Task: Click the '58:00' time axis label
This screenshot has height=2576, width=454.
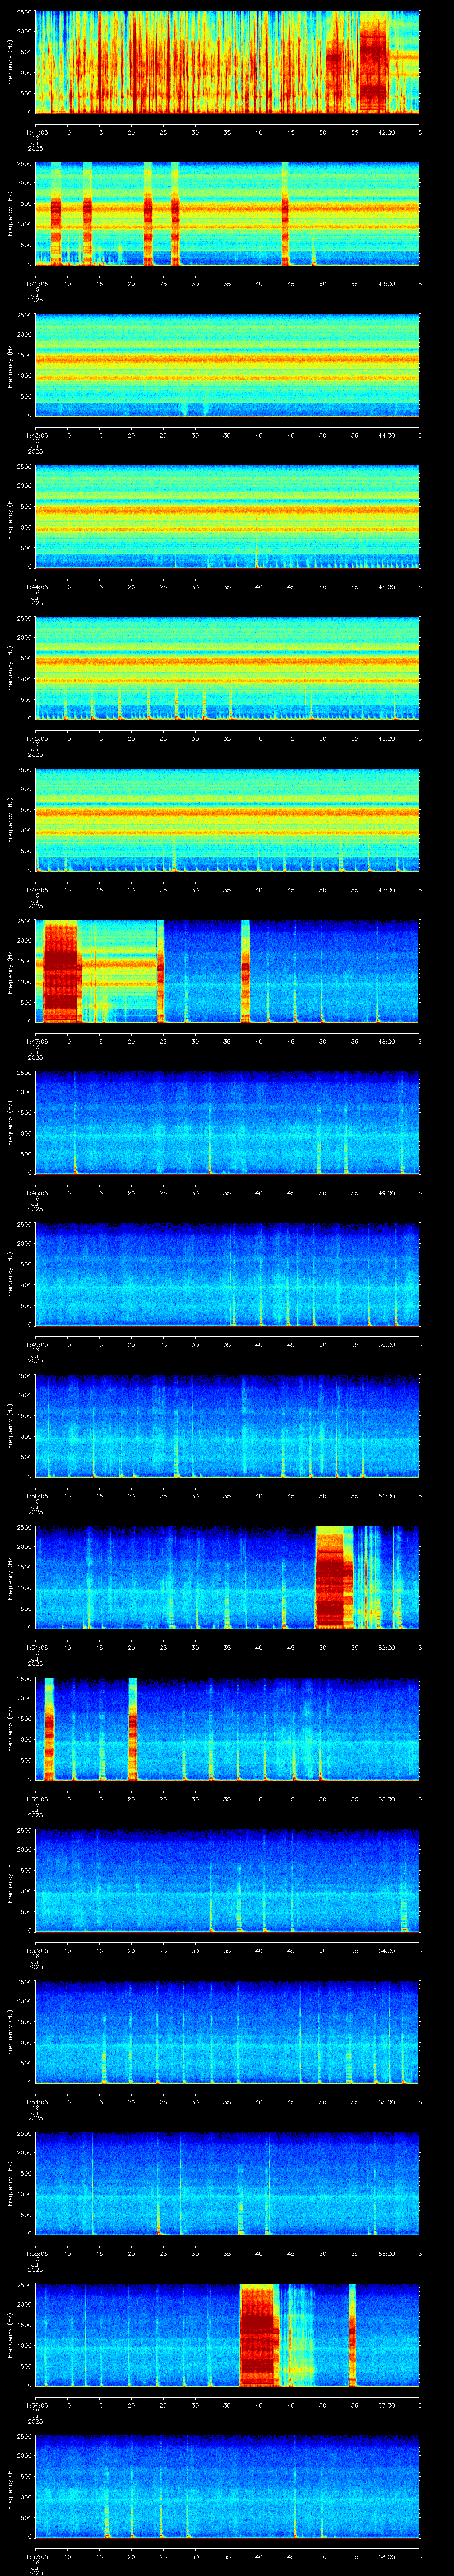Action: pyautogui.click(x=386, y=2557)
